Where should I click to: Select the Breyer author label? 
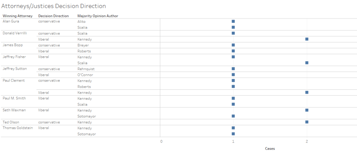(x=83, y=45)
